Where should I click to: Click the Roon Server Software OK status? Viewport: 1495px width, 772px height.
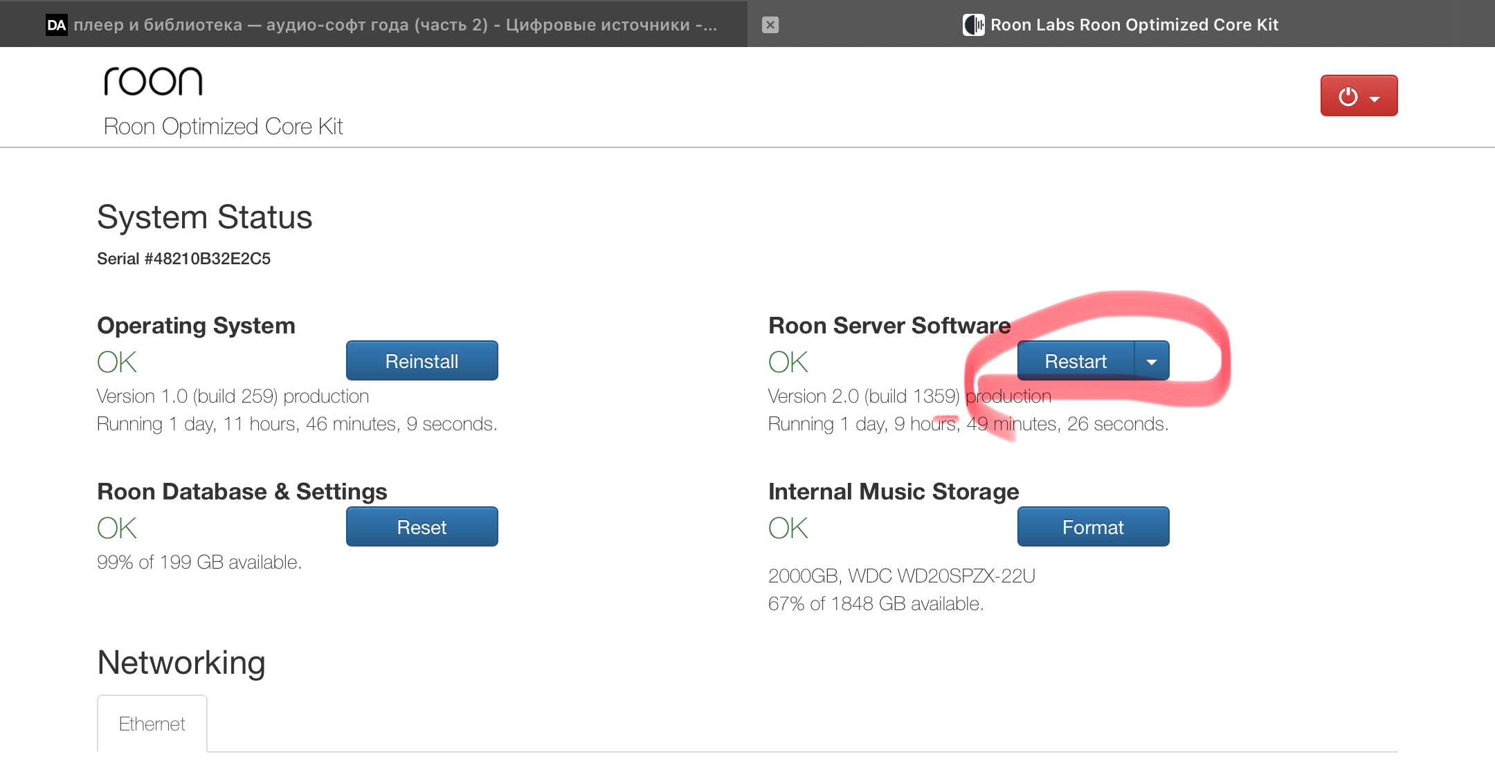(x=788, y=362)
